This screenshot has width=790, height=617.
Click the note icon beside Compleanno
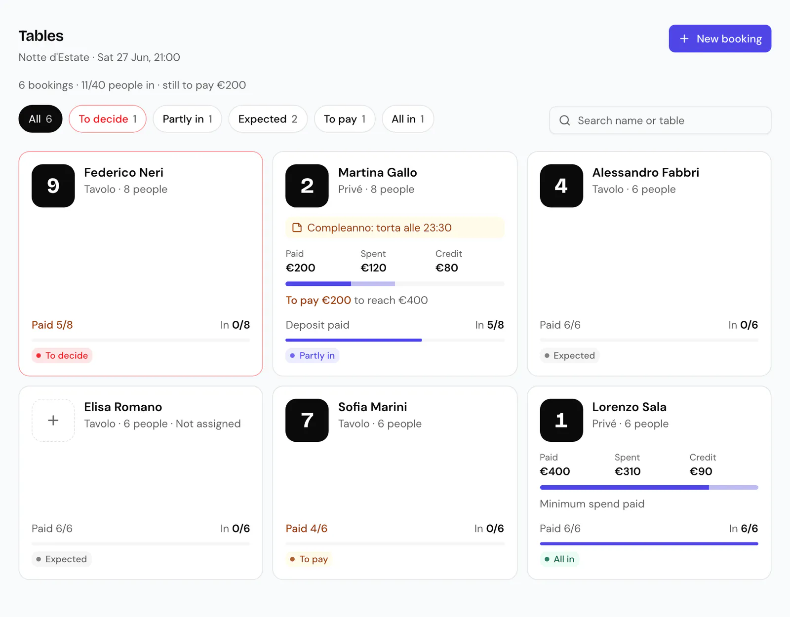(297, 228)
